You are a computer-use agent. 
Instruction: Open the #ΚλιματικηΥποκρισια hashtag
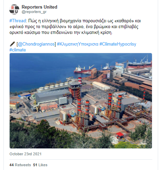pos(78,44)
